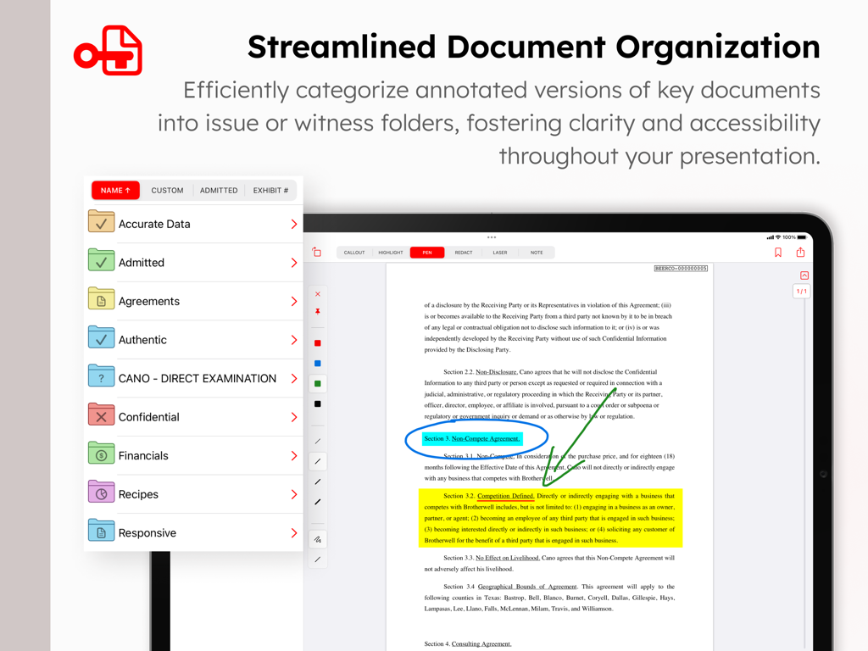Pin the annotation sidebar with pin icon

[x=317, y=311]
